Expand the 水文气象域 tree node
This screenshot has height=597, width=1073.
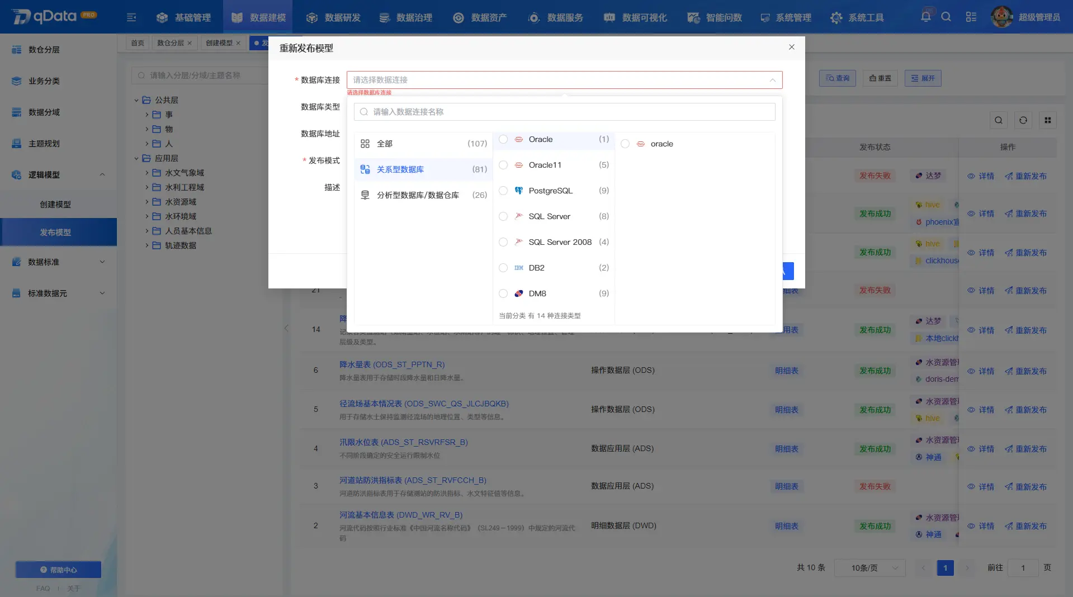tap(147, 173)
